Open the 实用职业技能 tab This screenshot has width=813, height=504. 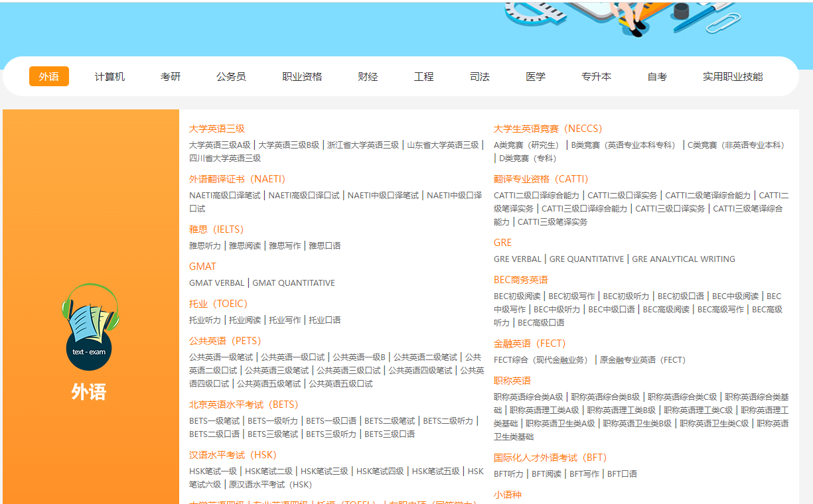(x=733, y=76)
